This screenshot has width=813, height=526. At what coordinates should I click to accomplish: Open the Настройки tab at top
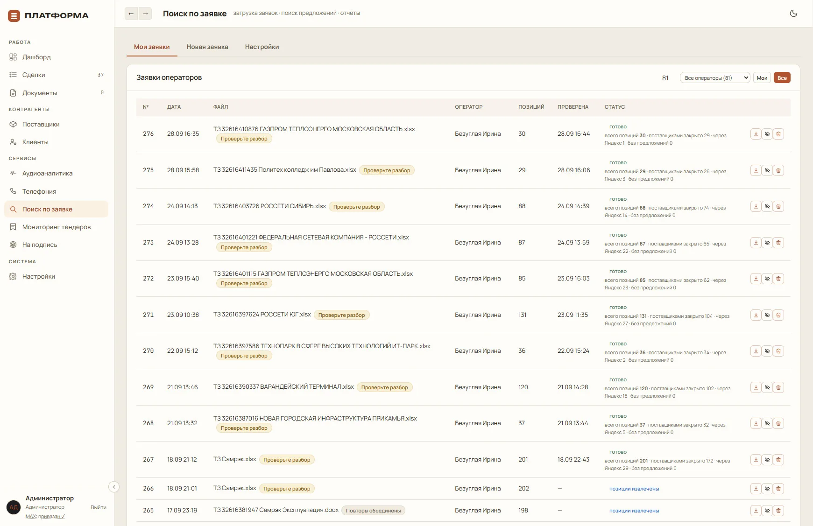pos(262,47)
